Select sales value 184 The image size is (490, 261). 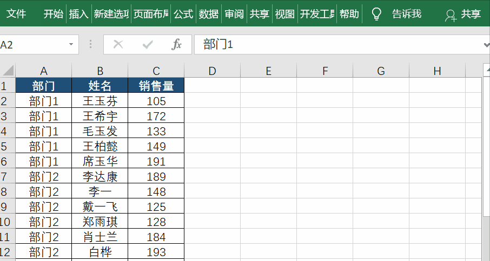[156, 237]
